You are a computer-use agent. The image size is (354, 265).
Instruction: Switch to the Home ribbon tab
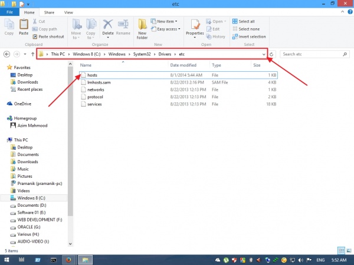[29, 12]
